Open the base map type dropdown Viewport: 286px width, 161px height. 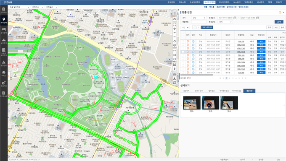19,7
